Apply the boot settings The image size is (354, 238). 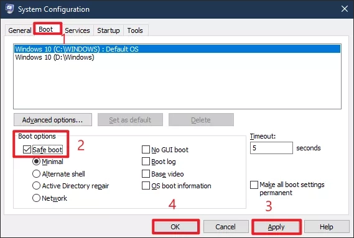coord(276,226)
